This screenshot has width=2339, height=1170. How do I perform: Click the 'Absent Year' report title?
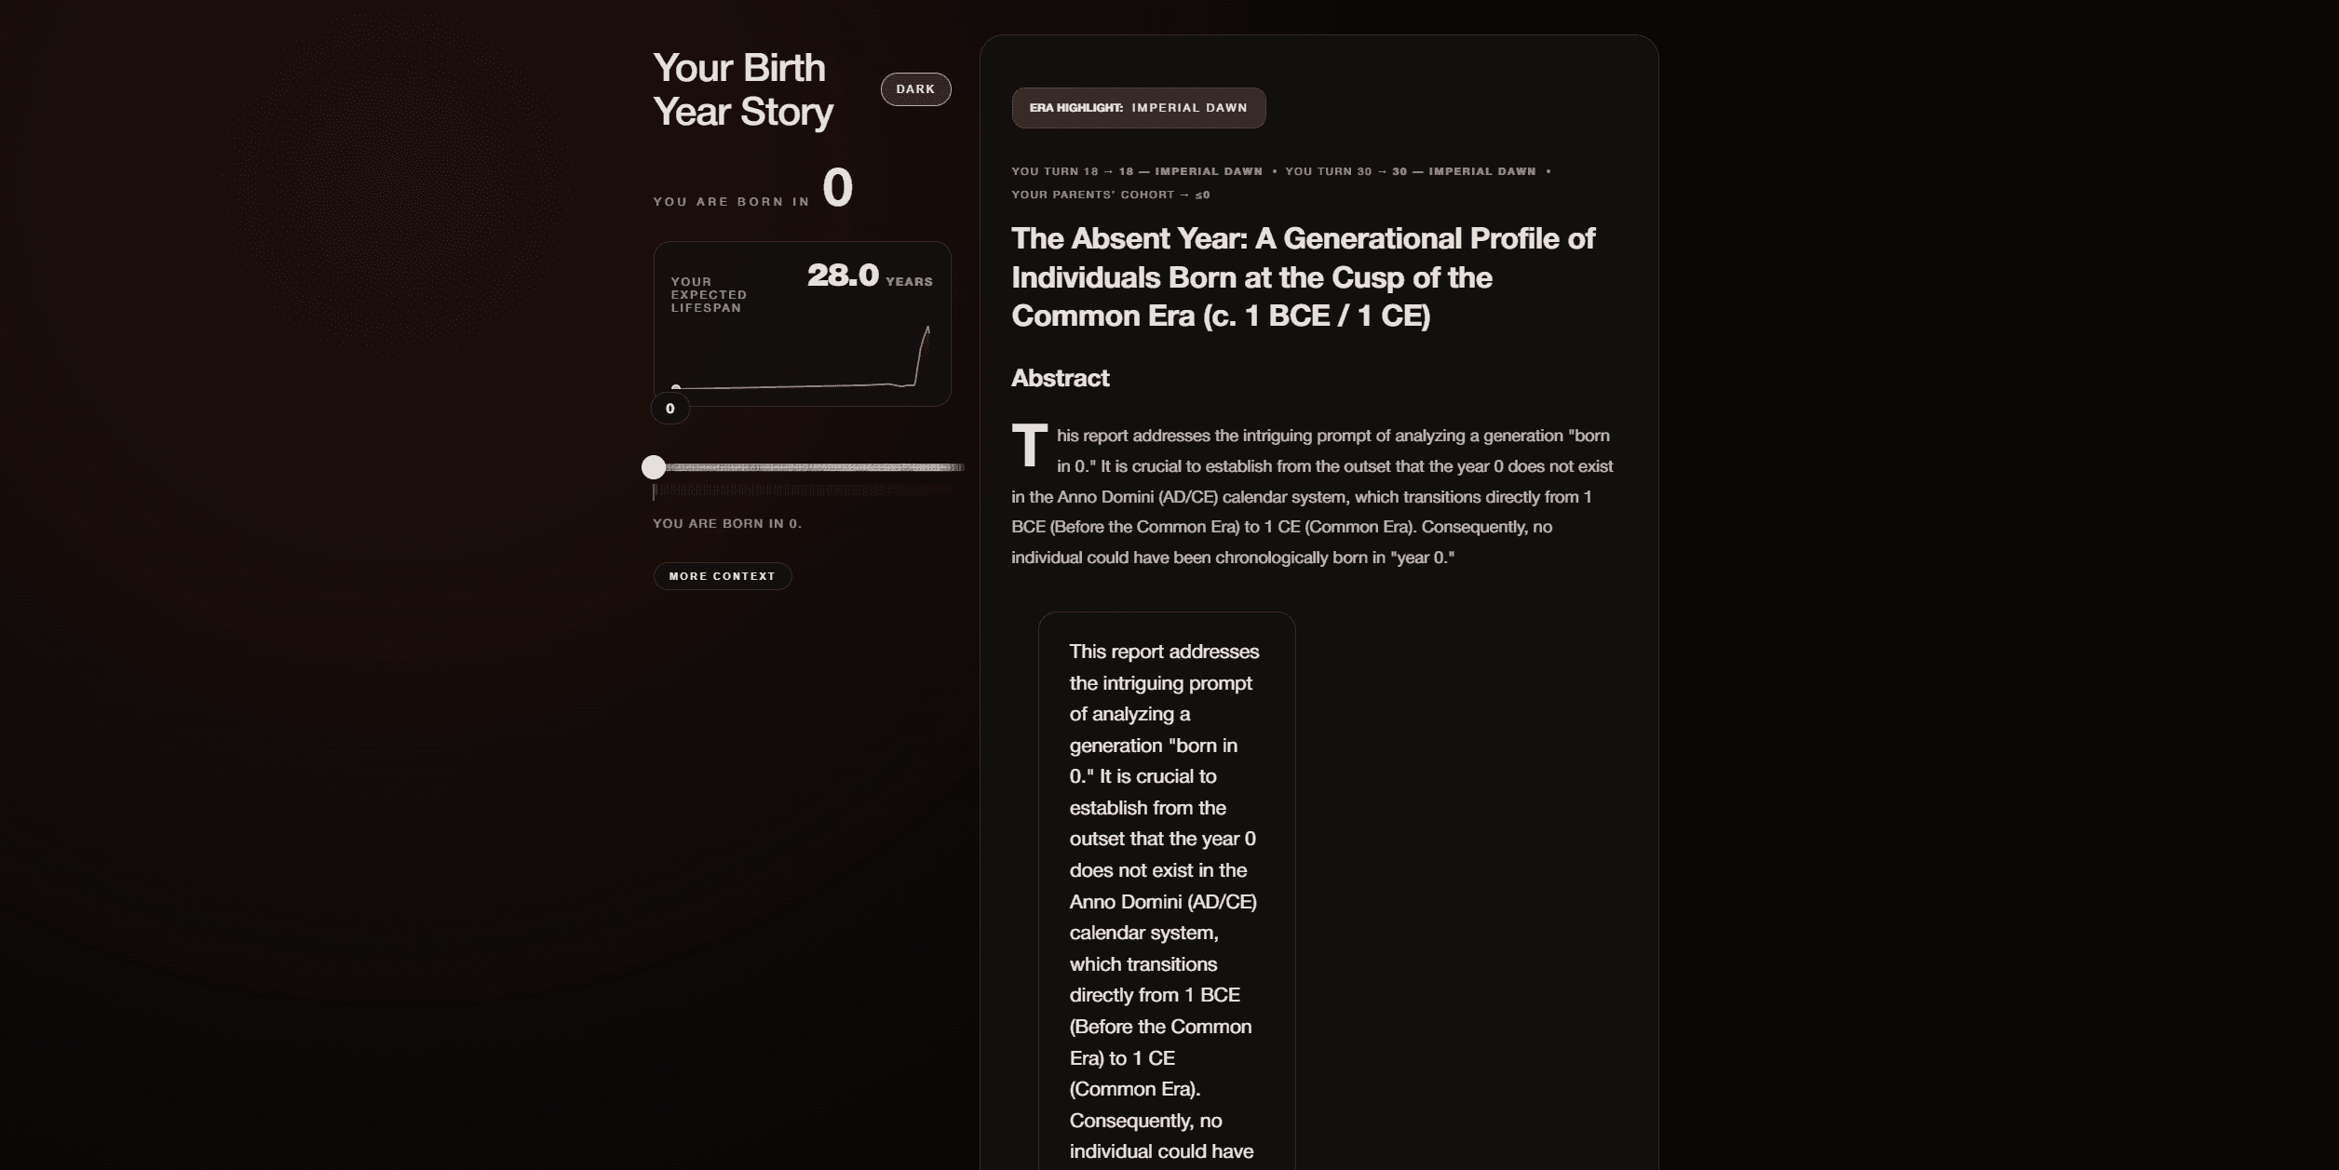(x=1302, y=276)
